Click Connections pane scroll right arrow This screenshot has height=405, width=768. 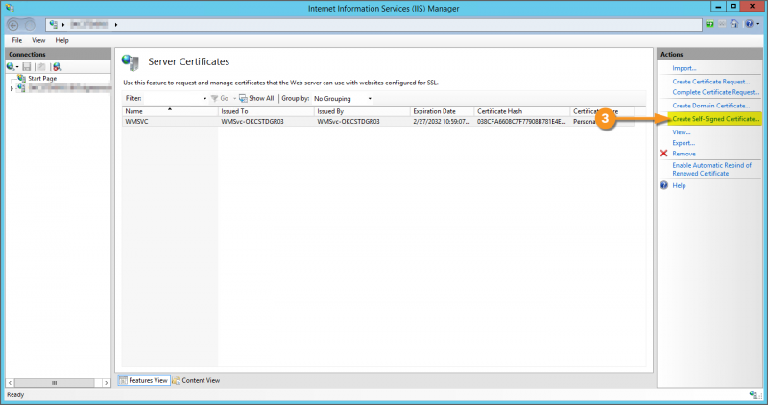click(x=106, y=383)
